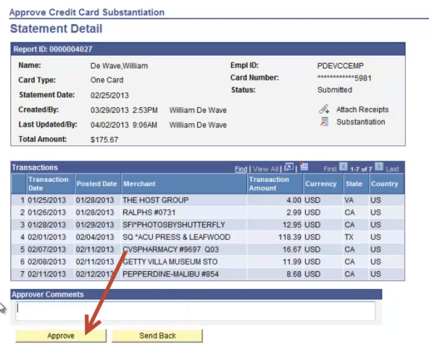Click the Approve button
The image size is (429, 352).
click(61, 335)
